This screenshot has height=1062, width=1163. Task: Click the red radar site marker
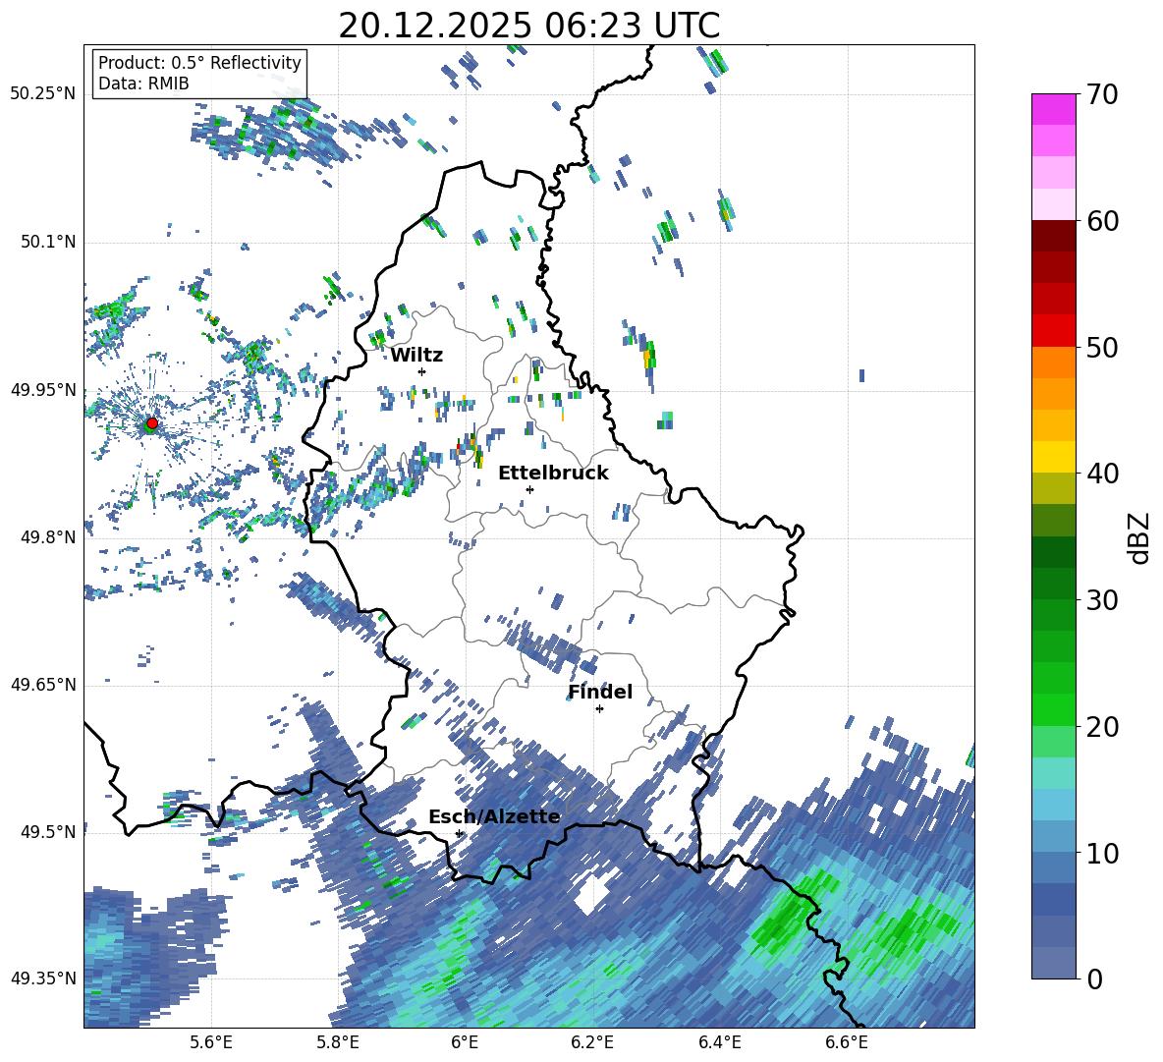(152, 423)
